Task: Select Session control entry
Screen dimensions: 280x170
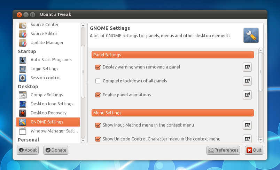Action: click(x=48, y=78)
